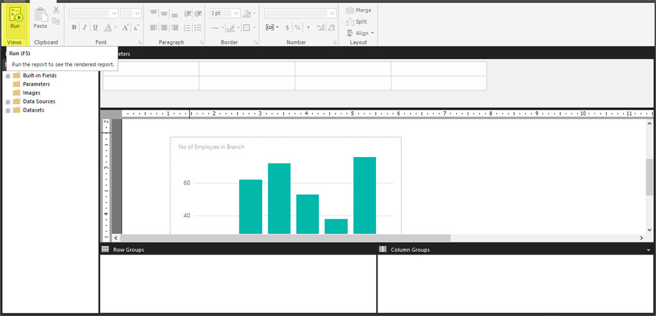Click the scroll up arrow in design area
The height and width of the screenshot is (316, 656).
pos(649,124)
